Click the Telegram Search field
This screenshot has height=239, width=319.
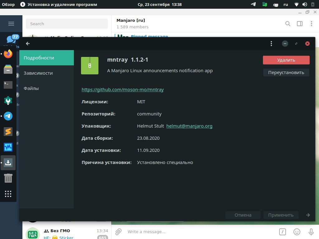pyautogui.click(x=67, y=24)
